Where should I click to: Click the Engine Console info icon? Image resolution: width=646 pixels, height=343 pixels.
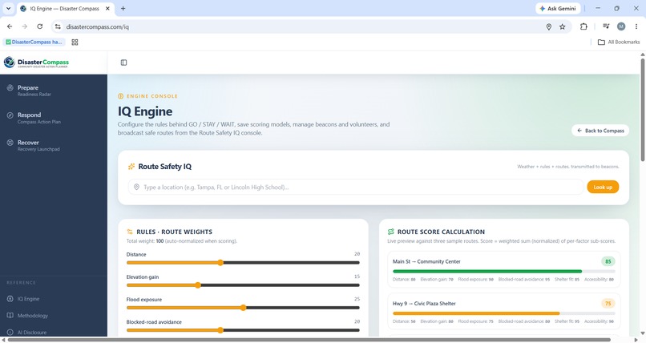pos(121,96)
